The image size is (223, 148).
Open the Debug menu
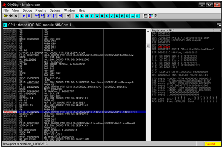point(27,11)
